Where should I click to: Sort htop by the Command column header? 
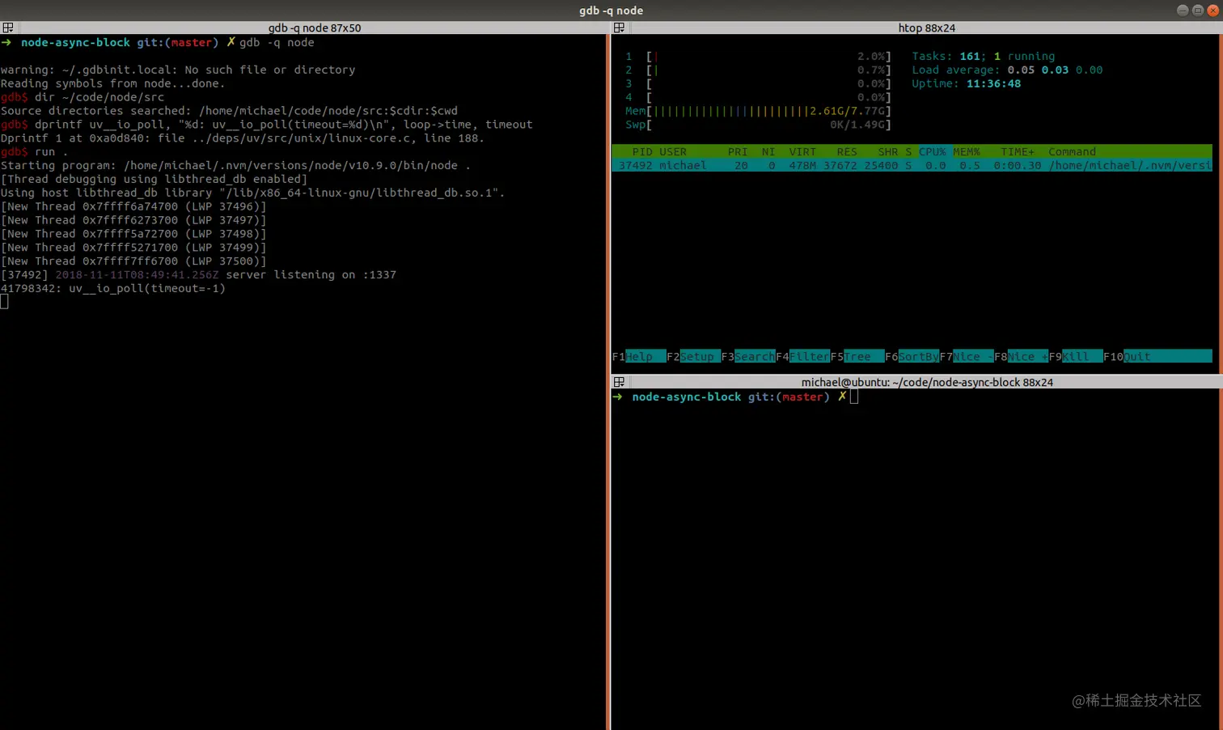(1073, 152)
